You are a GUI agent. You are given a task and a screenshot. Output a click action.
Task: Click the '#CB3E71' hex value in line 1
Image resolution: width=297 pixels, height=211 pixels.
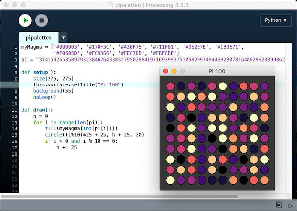228,47
